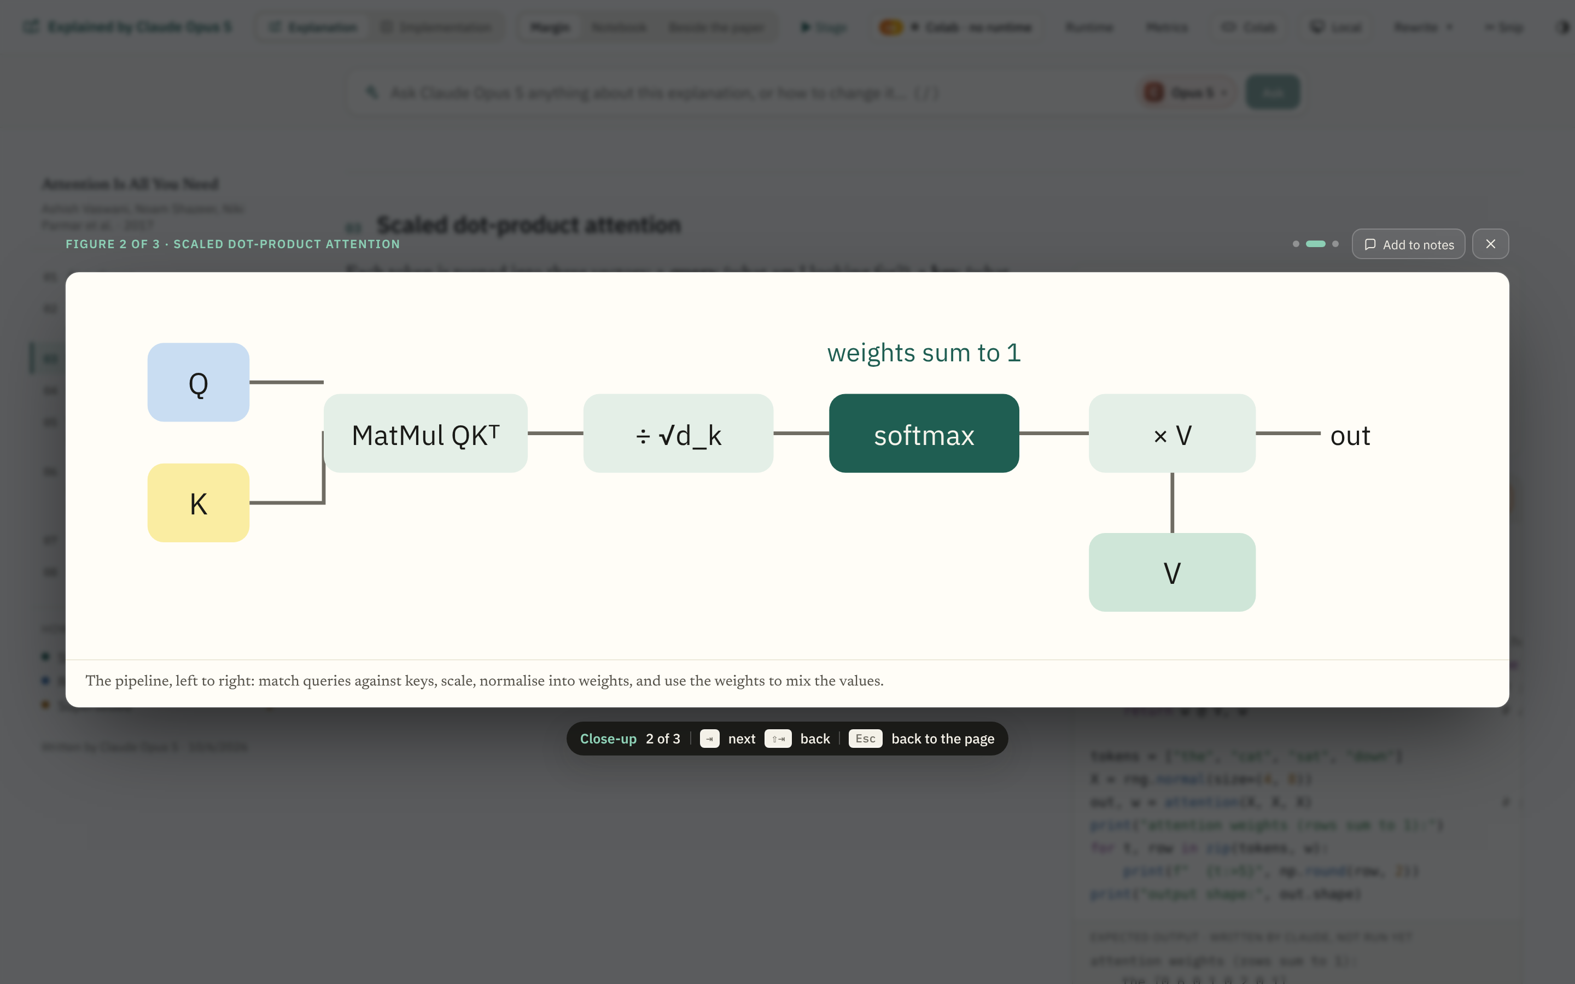The image size is (1575, 984).
Task: Open the Rewrite dropdown in top bar
Action: 1423,27
